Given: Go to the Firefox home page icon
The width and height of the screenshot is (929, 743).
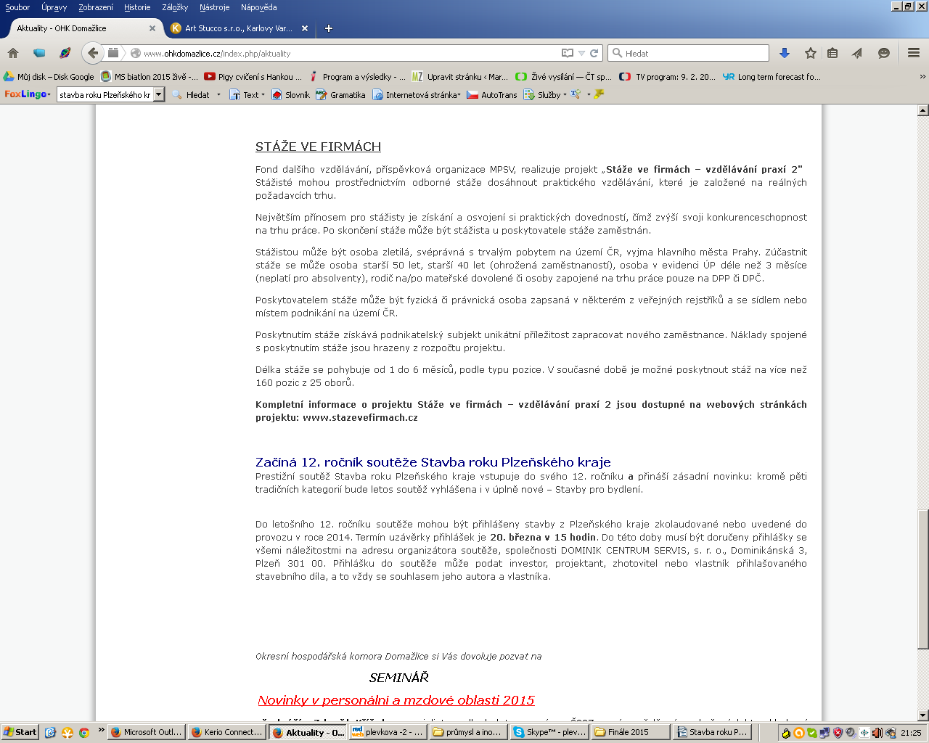Looking at the screenshot, I should pos(13,53).
